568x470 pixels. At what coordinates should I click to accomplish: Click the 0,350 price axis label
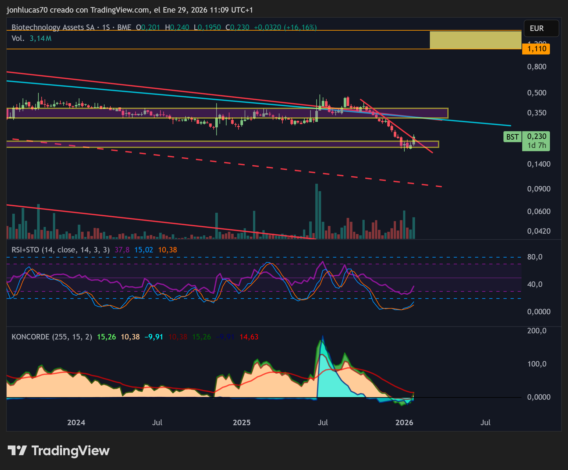point(537,113)
